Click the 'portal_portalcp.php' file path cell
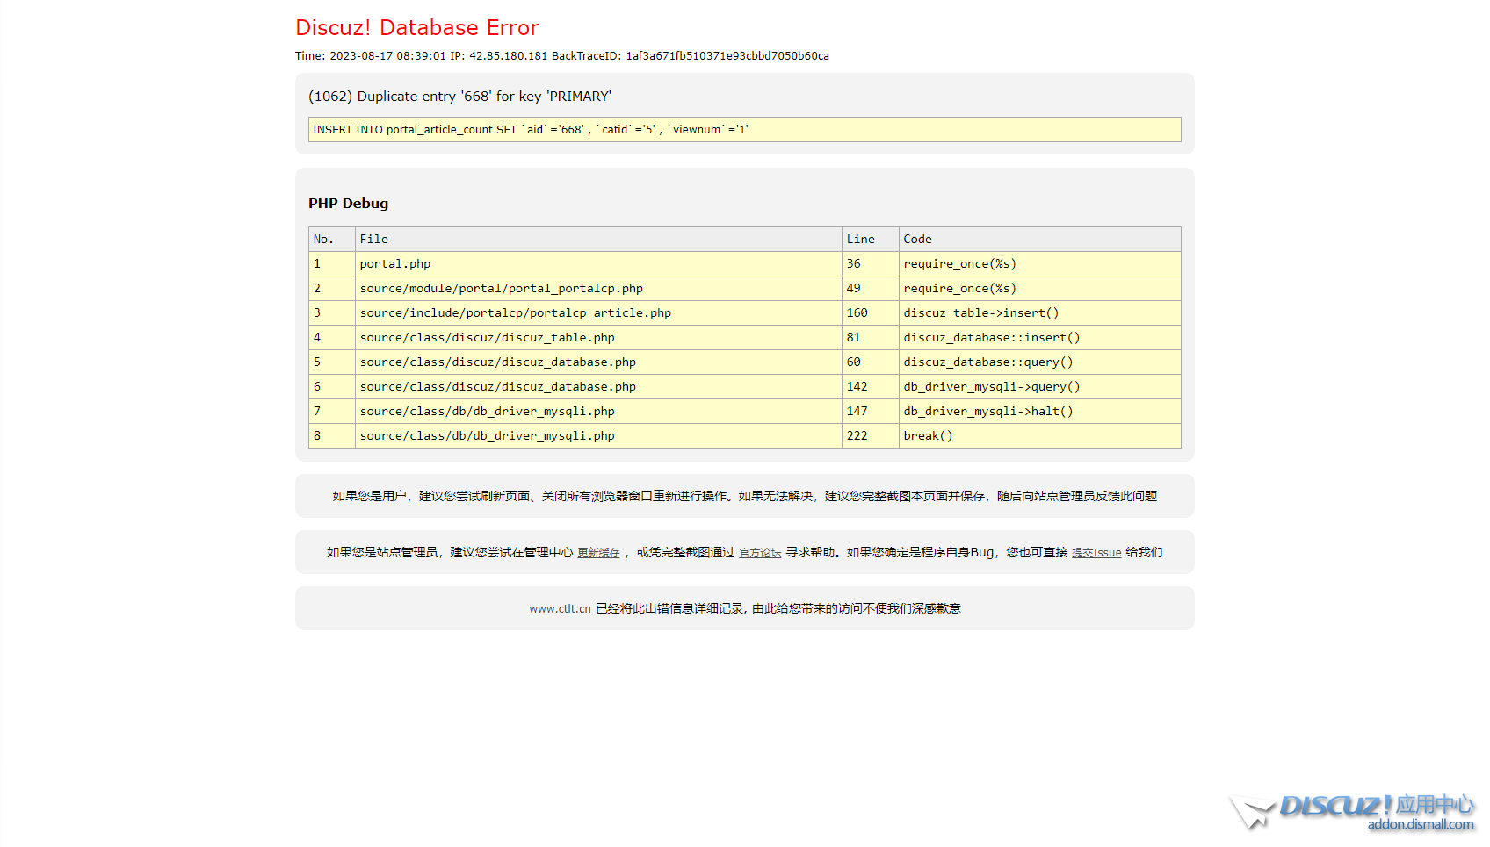This screenshot has height=847, width=1490. (598, 289)
